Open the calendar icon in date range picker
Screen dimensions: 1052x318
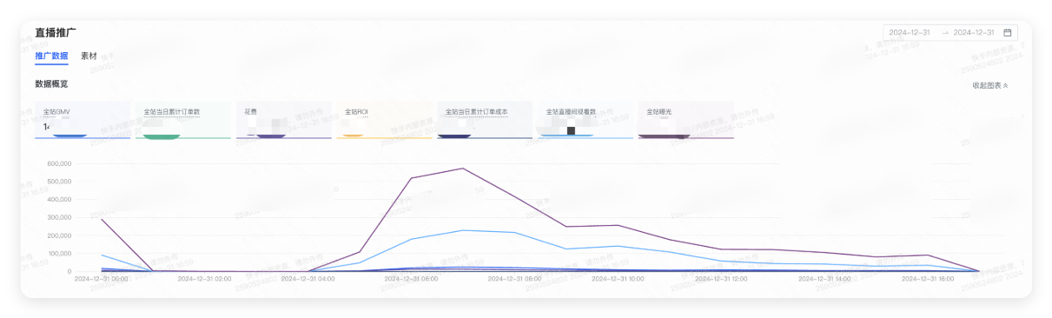tap(1008, 32)
